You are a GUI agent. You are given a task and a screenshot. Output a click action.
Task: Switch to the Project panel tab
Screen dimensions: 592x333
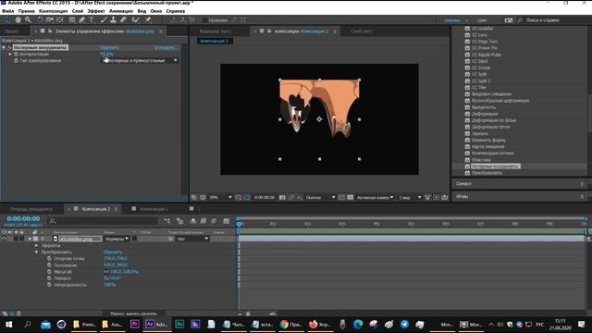[x=12, y=31]
